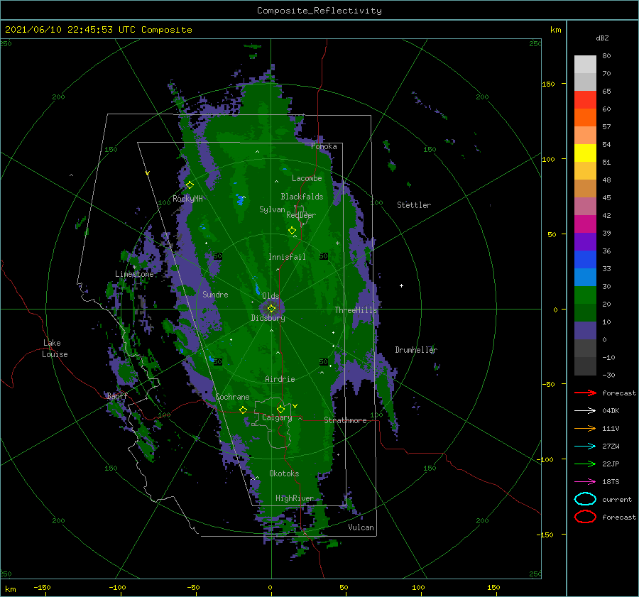Click the Okotoks label
The height and width of the screenshot is (597, 639).
point(284,473)
